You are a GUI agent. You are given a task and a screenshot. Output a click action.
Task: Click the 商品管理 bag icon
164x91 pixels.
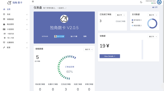(4, 24)
